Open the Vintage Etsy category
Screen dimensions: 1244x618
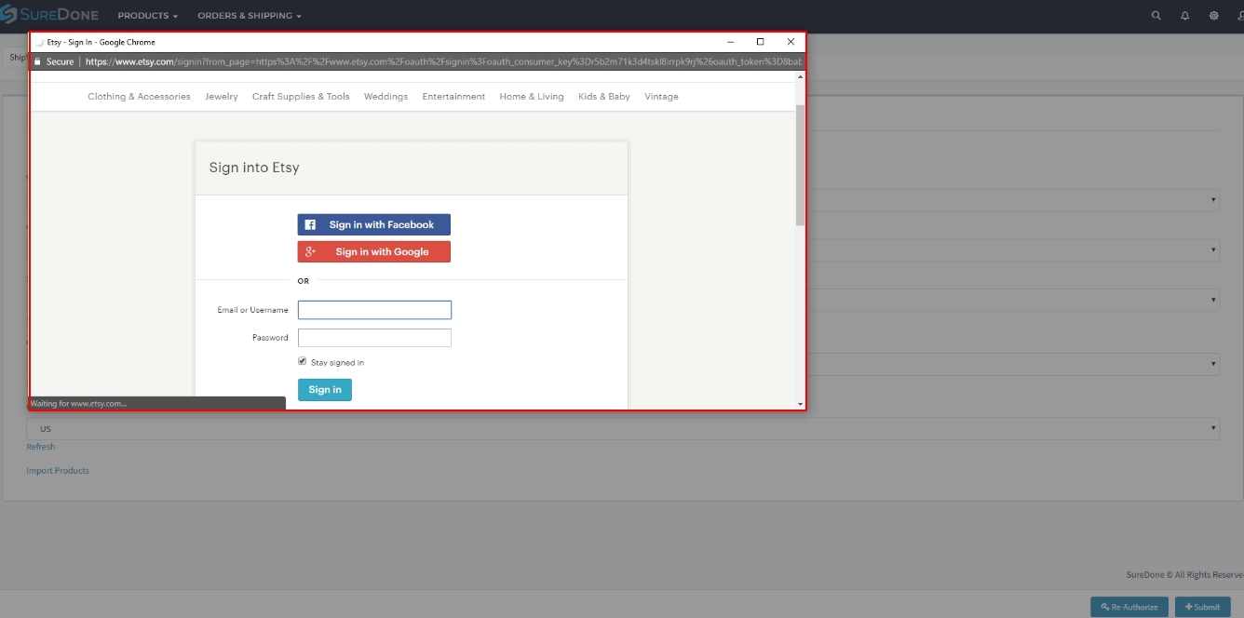pos(661,97)
